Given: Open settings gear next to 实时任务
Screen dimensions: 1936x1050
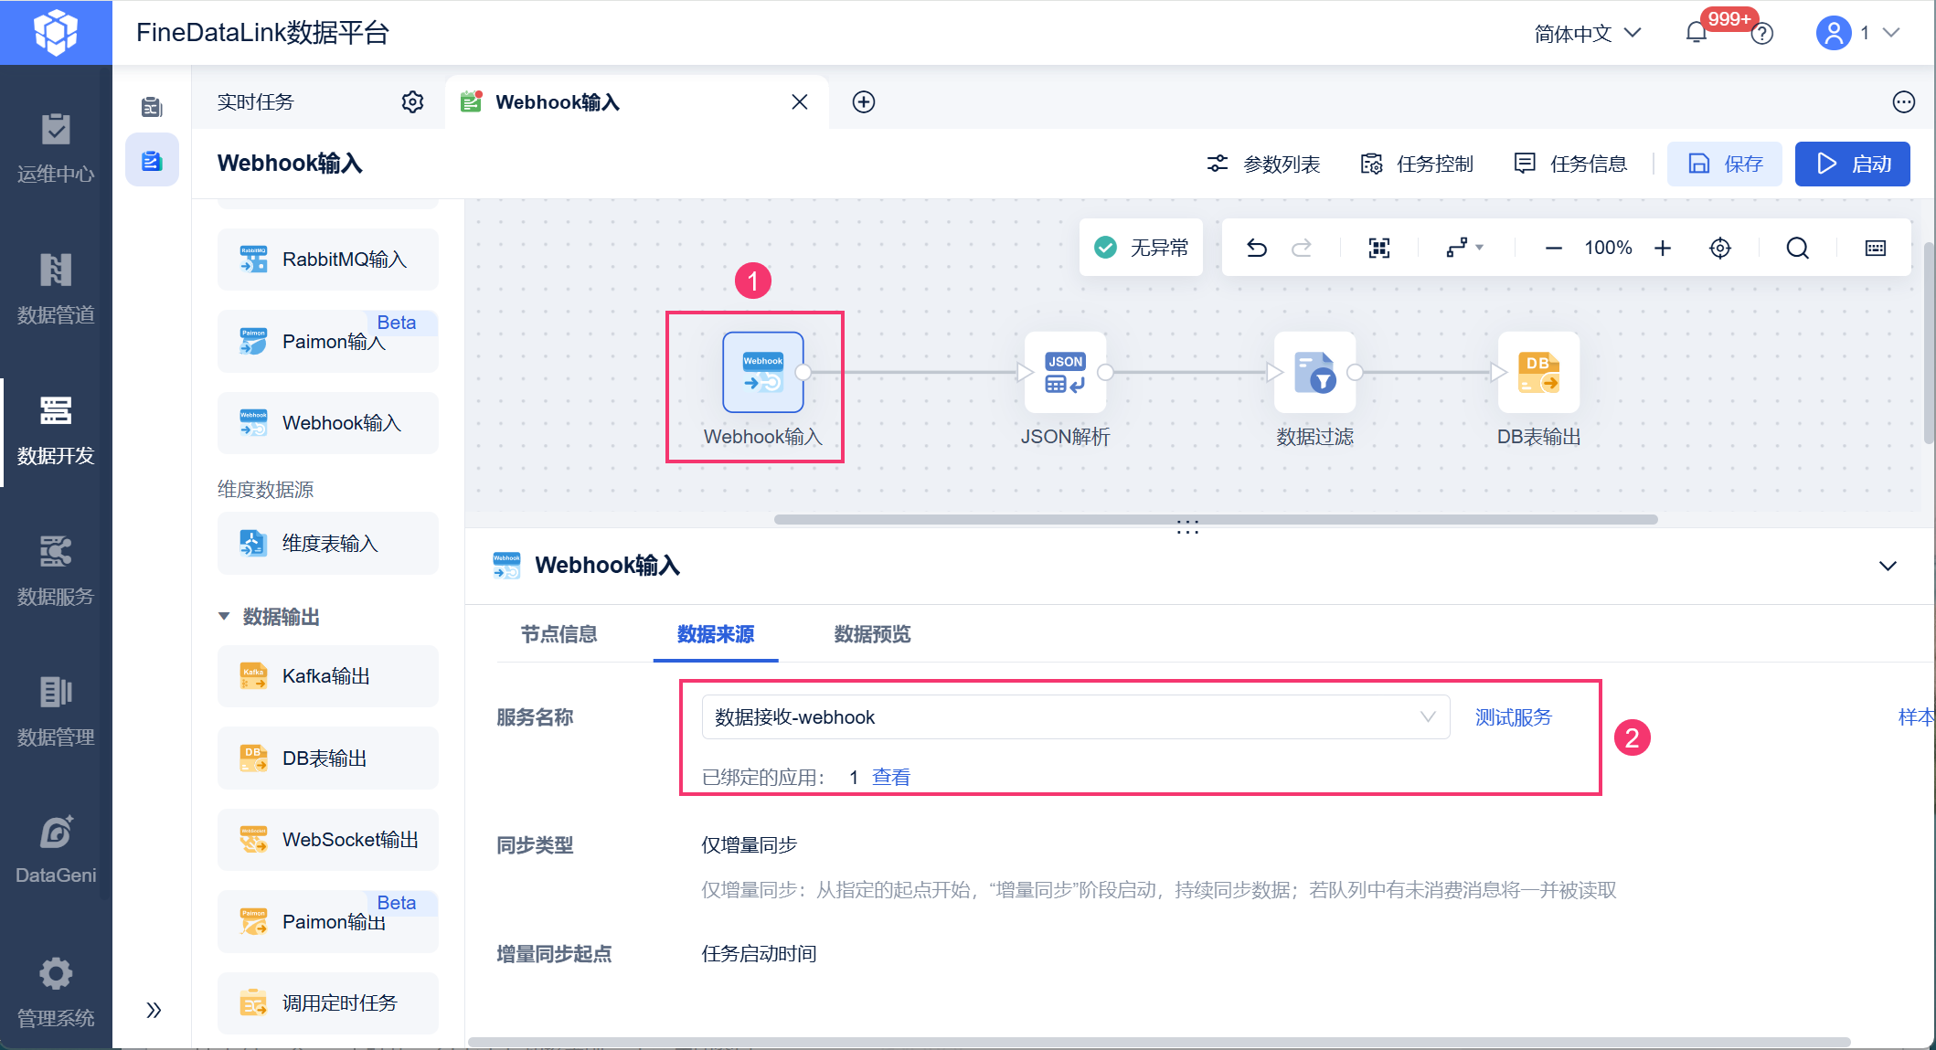Looking at the screenshot, I should (413, 101).
